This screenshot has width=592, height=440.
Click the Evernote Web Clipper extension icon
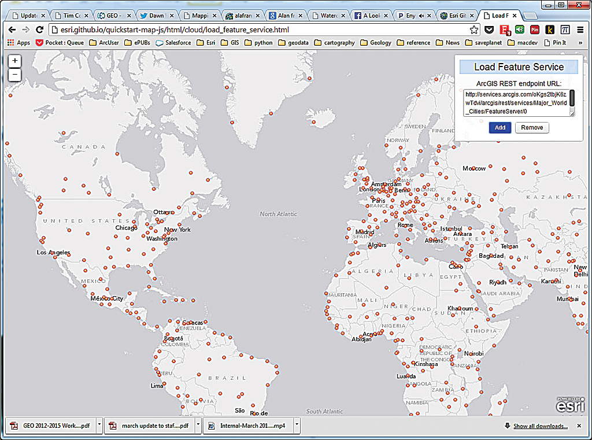pos(505,29)
